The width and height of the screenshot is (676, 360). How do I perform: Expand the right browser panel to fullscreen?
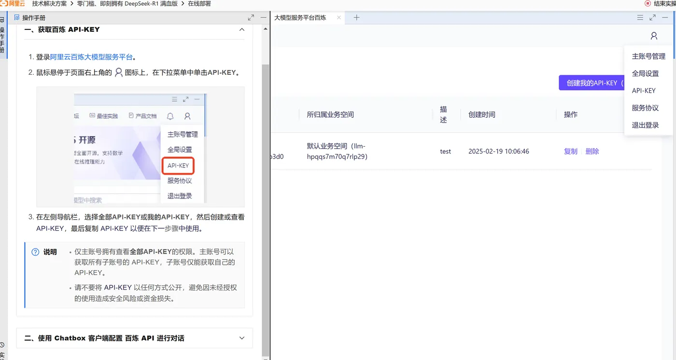pyautogui.click(x=652, y=18)
